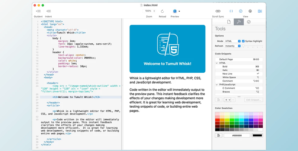Open the Preview browser dropdown arrow

(179, 11)
